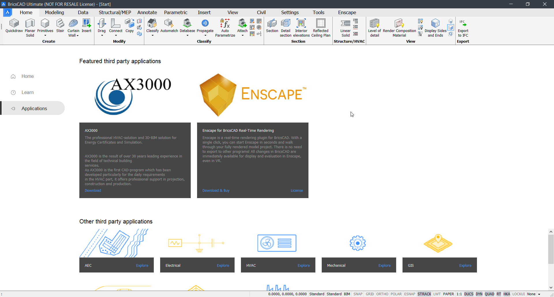Open the Structural/MEP ribbon tab
Image resolution: width=554 pixels, height=297 pixels.
pos(115,12)
